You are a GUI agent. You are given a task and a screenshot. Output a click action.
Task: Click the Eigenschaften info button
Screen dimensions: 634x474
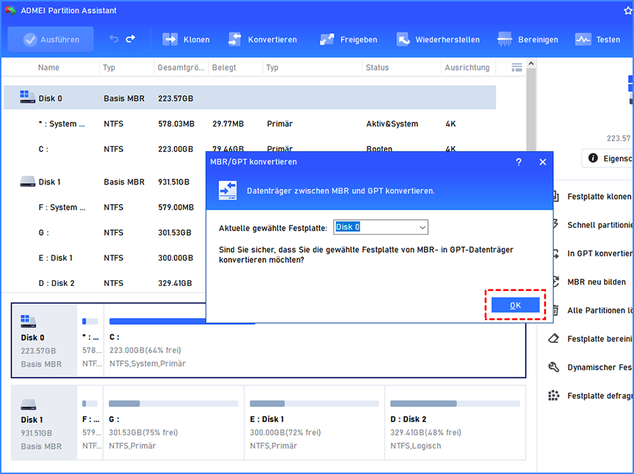point(608,158)
